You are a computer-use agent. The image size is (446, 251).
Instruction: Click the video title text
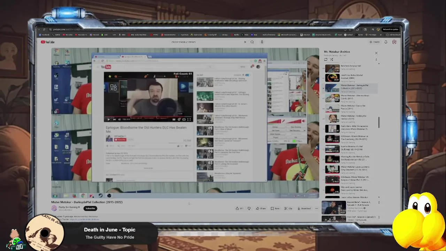(x=87, y=202)
